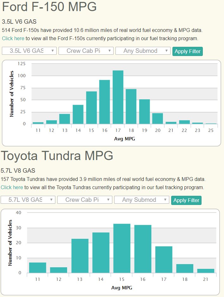This screenshot has width=224, height=297.
Task: Click the 'Ford F-150 MPG' heading
Action: tap(49, 6)
